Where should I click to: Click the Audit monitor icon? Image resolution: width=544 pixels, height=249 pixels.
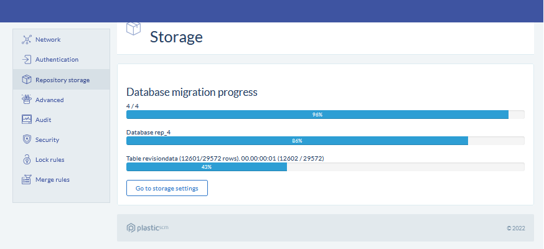point(27,120)
